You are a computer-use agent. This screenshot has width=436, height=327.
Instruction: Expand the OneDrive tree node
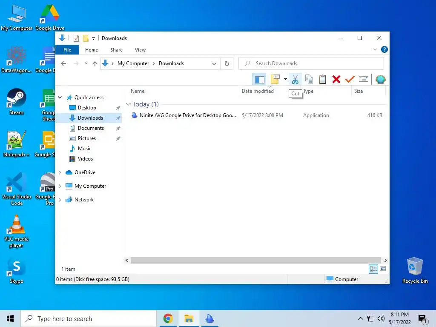click(60, 172)
